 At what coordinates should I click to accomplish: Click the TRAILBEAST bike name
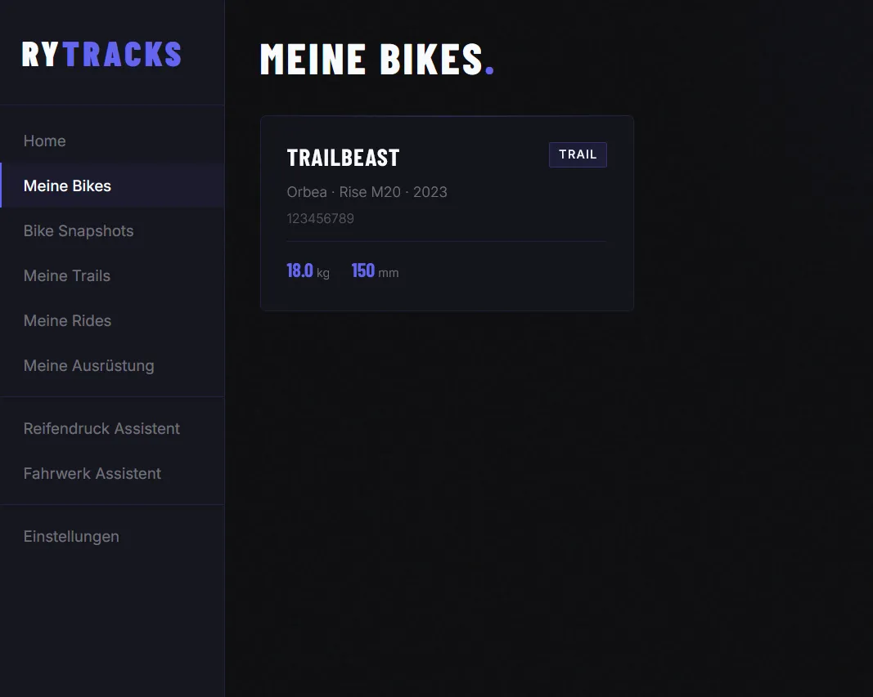click(x=343, y=157)
